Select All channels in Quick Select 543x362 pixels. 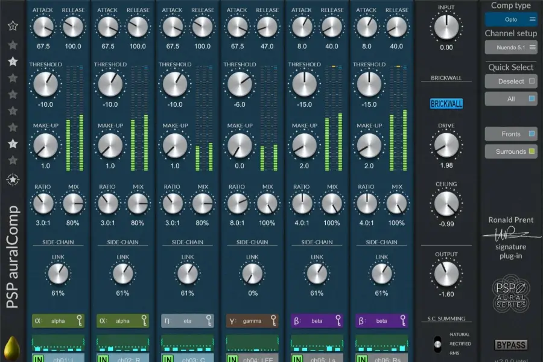tap(511, 99)
